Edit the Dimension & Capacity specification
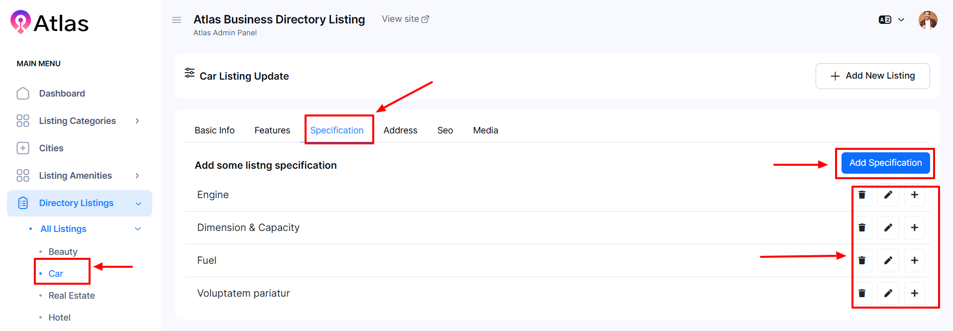This screenshot has width=953, height=331. pyautogui.click(x=888, y=227)
